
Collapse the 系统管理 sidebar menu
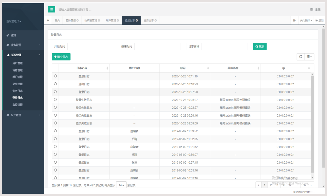tap(23, 55)
